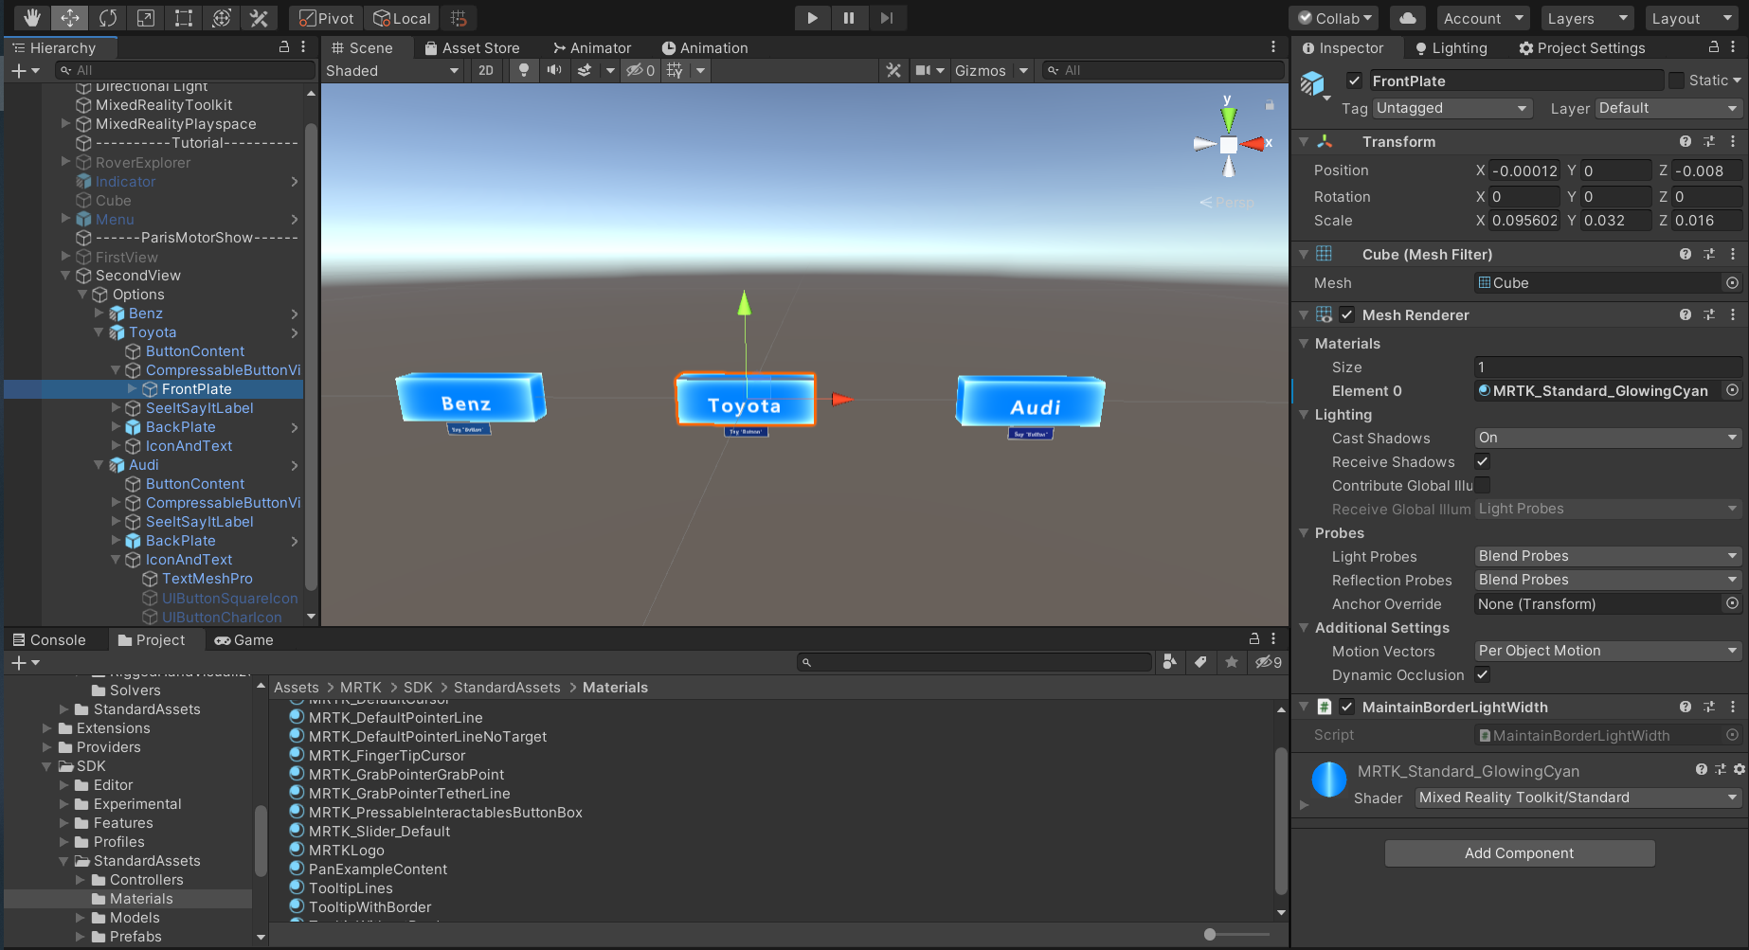
Task: Select the Rect transform tool
Action: [183, 18]
